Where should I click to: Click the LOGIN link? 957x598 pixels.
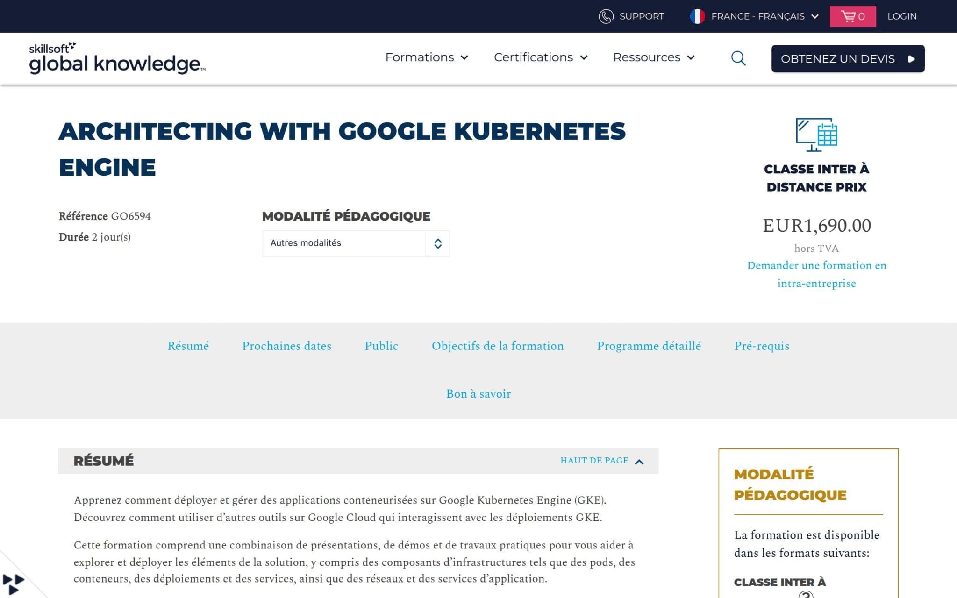click(902, 16)
